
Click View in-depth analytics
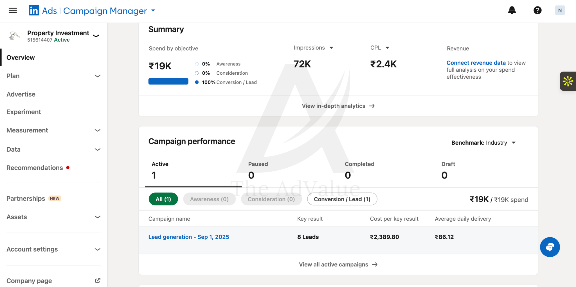334,106
